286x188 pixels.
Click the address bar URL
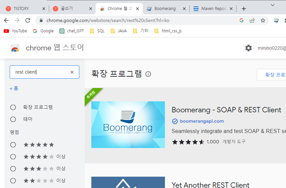108,20
